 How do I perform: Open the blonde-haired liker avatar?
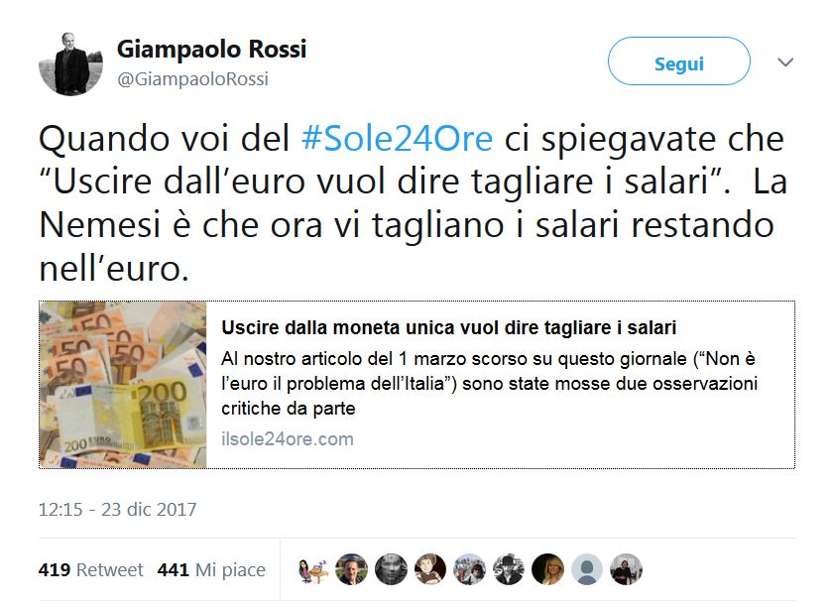tap(548, 569)
